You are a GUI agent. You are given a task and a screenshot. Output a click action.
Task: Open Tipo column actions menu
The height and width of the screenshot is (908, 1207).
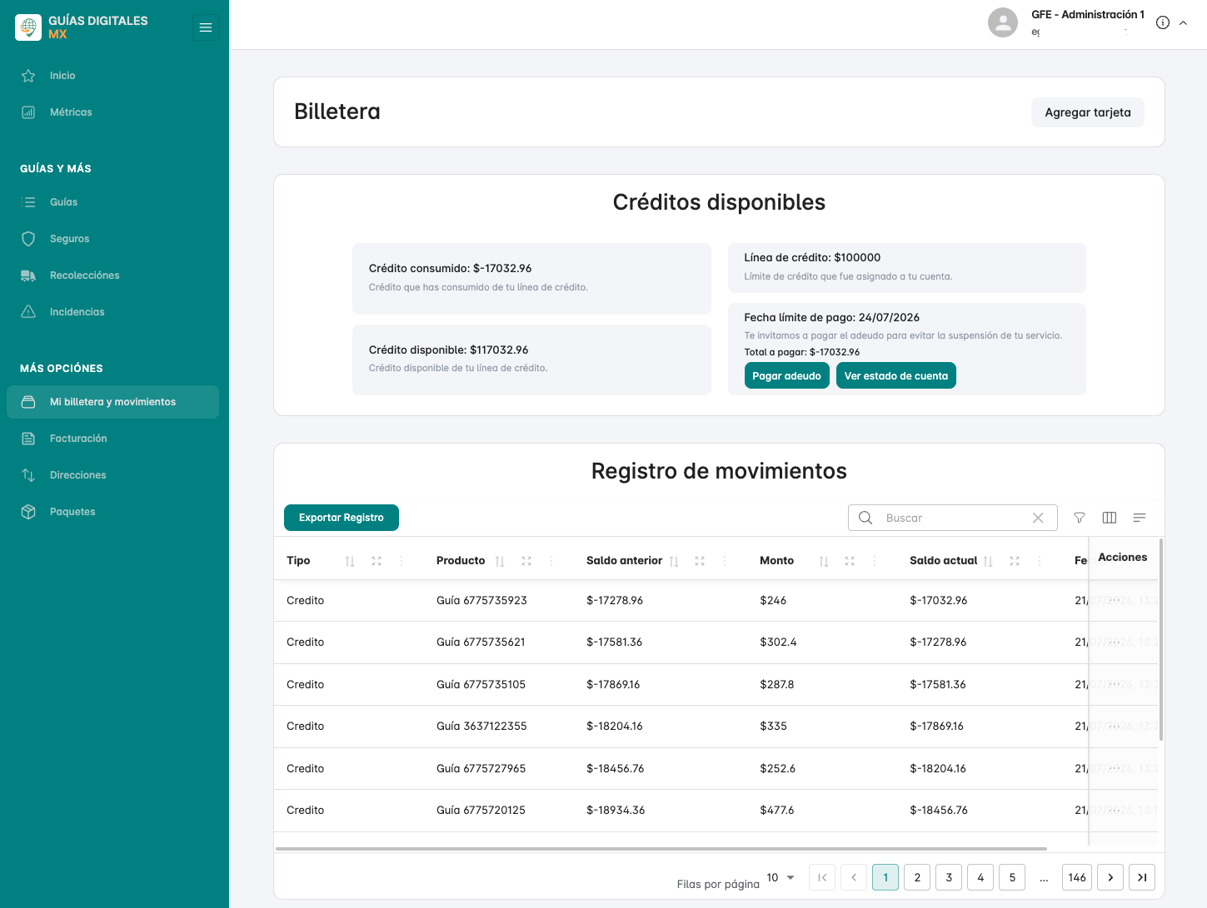tap(402, 561)
